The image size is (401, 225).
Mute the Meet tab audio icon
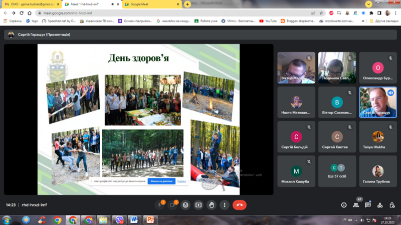click(112, 4)
